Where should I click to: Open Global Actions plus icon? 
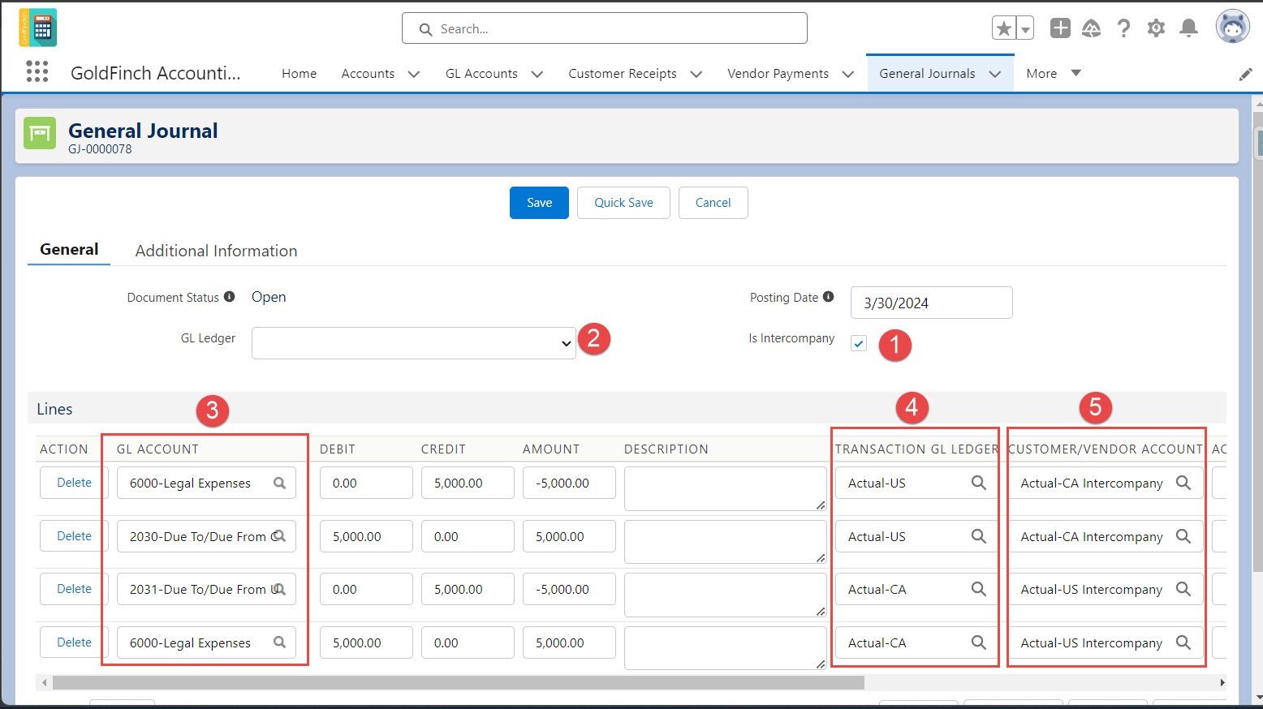1060,28
